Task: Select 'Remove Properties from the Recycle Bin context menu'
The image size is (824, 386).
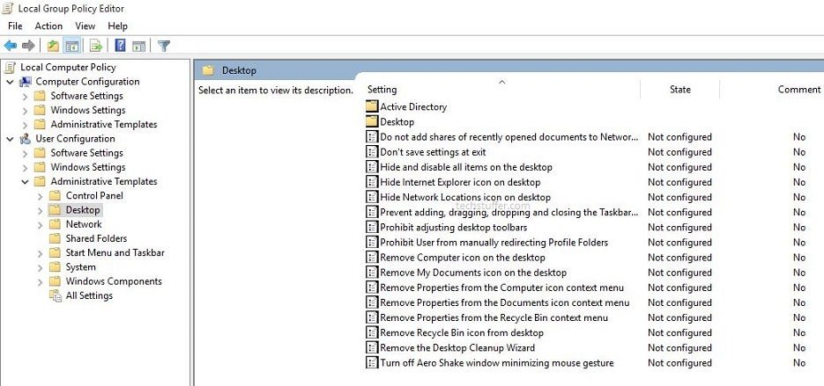Action: pos(494,317)
